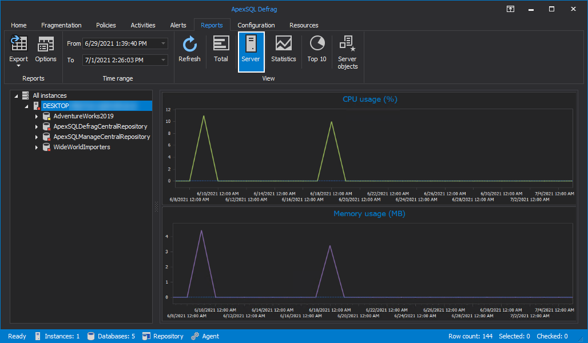Expand the ApexSQLDefragCentralRepository node

(x=37, y=127)
